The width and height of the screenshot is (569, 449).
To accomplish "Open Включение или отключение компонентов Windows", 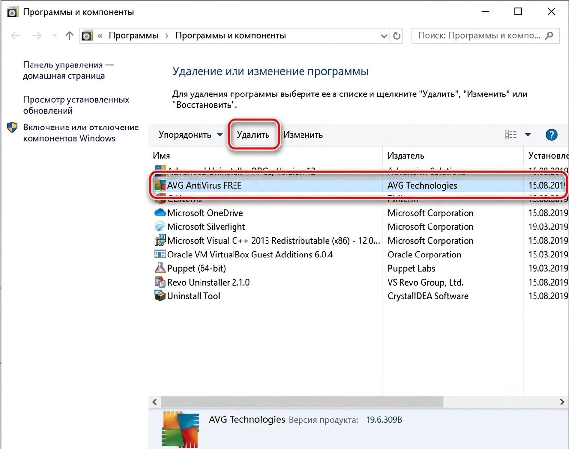I will click(x=81, y=133).
